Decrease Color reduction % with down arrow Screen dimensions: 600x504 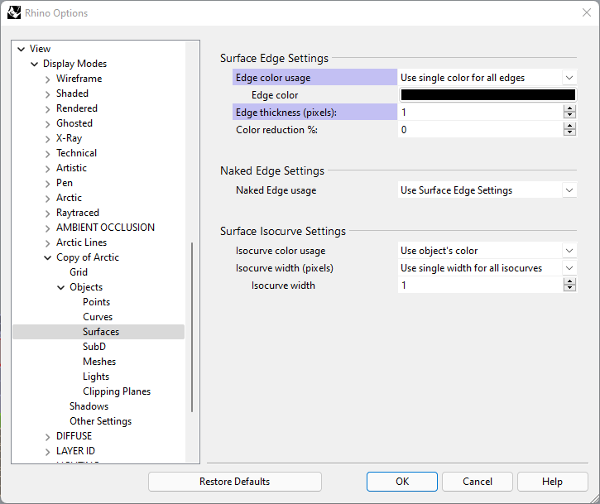click(x=569, y=133)
